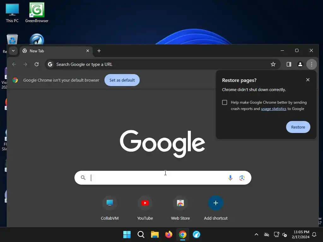Screen dimensions: 323x242
Task: Click the Restore button
Action: pos(298,127)
